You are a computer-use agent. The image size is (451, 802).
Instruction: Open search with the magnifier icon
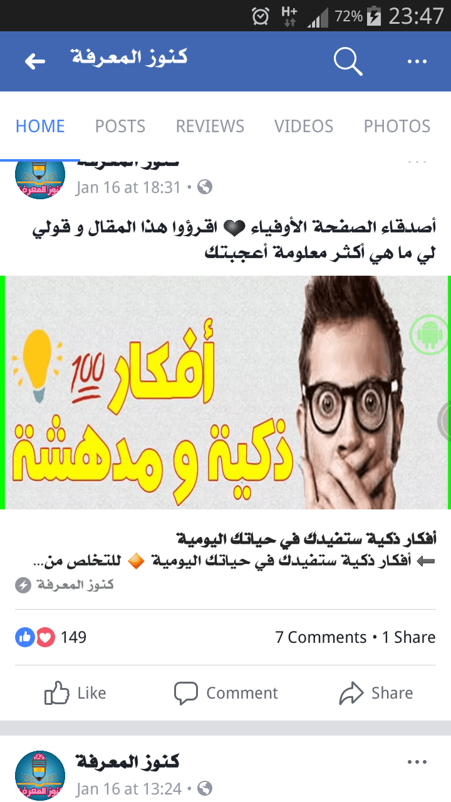pyautogui.click(x=348, y=61)
